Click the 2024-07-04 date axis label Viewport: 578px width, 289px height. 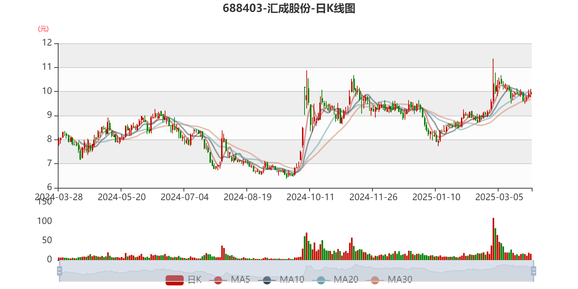185,197
